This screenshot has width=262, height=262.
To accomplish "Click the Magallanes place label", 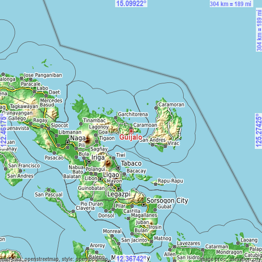I will [x=144, y=215].
